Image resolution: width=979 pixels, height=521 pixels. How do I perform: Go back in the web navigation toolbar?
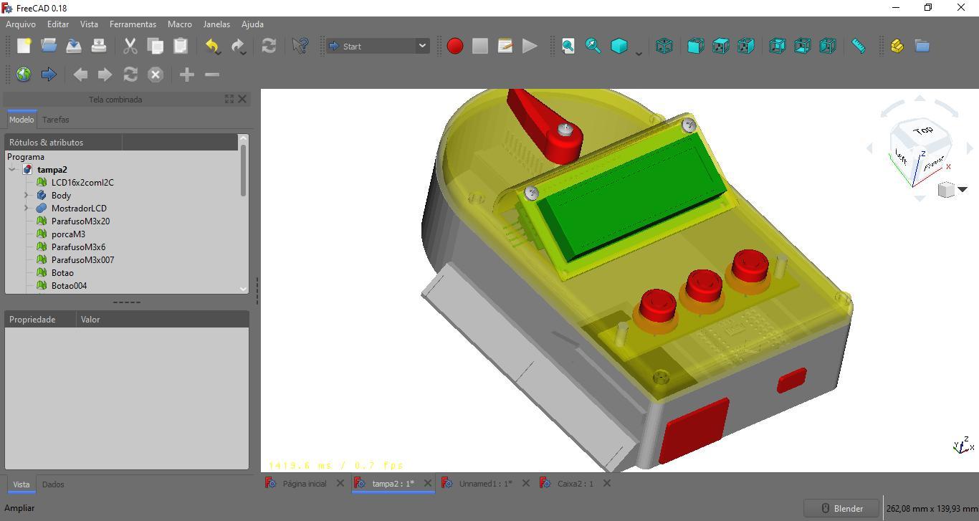click(x=80, y=75)
